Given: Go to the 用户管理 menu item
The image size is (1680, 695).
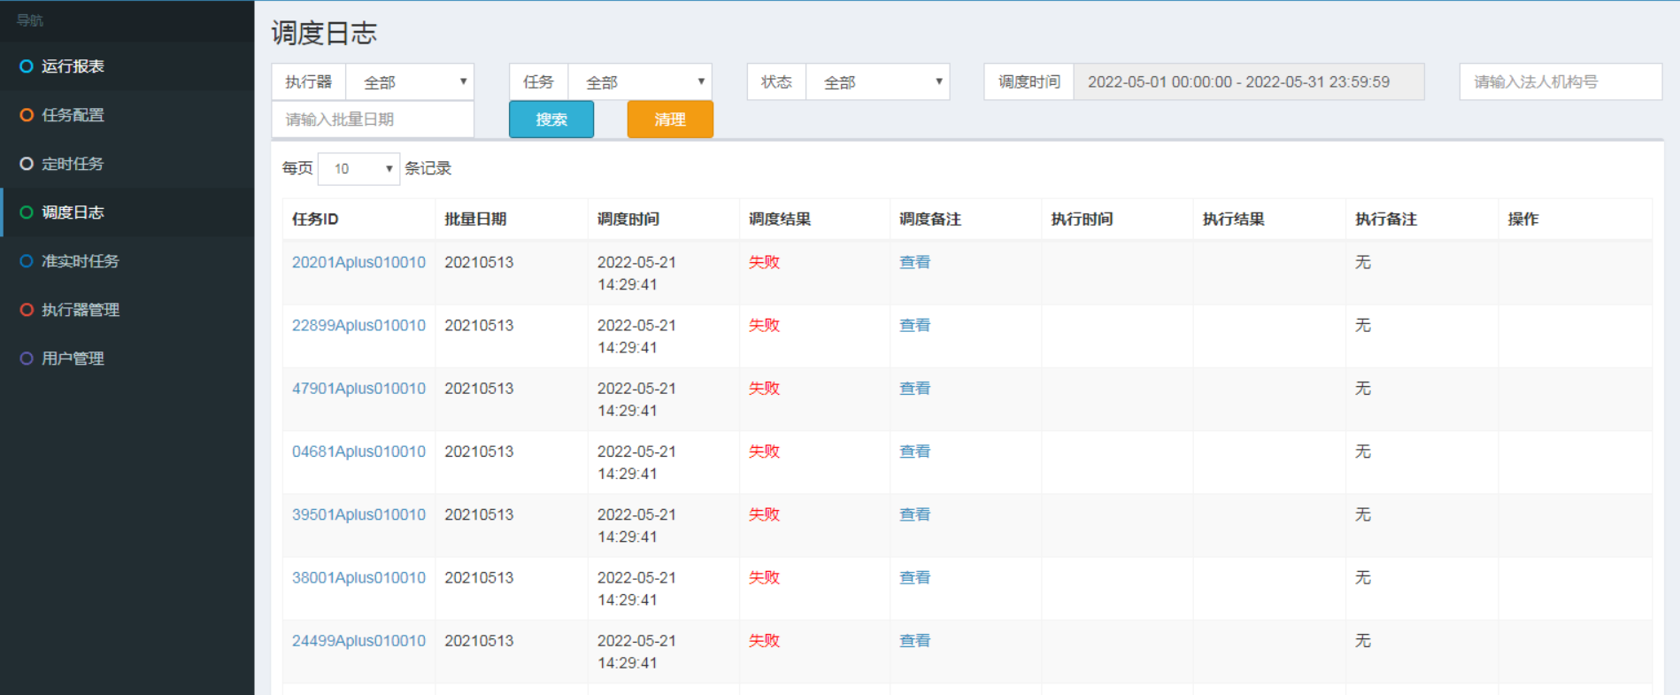Looking at the screenshot, I should pos(73,359).
